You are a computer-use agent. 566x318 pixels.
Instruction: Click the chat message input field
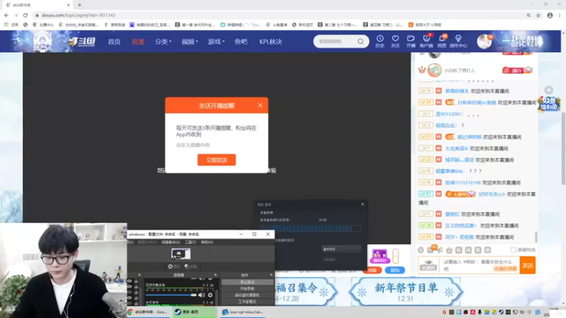click(481, 265)
